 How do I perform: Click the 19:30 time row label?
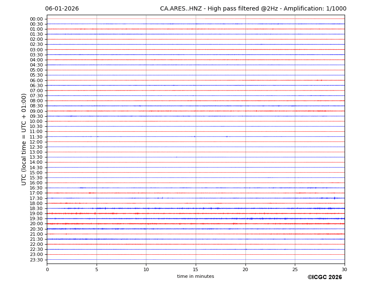[x=36, y=219]
